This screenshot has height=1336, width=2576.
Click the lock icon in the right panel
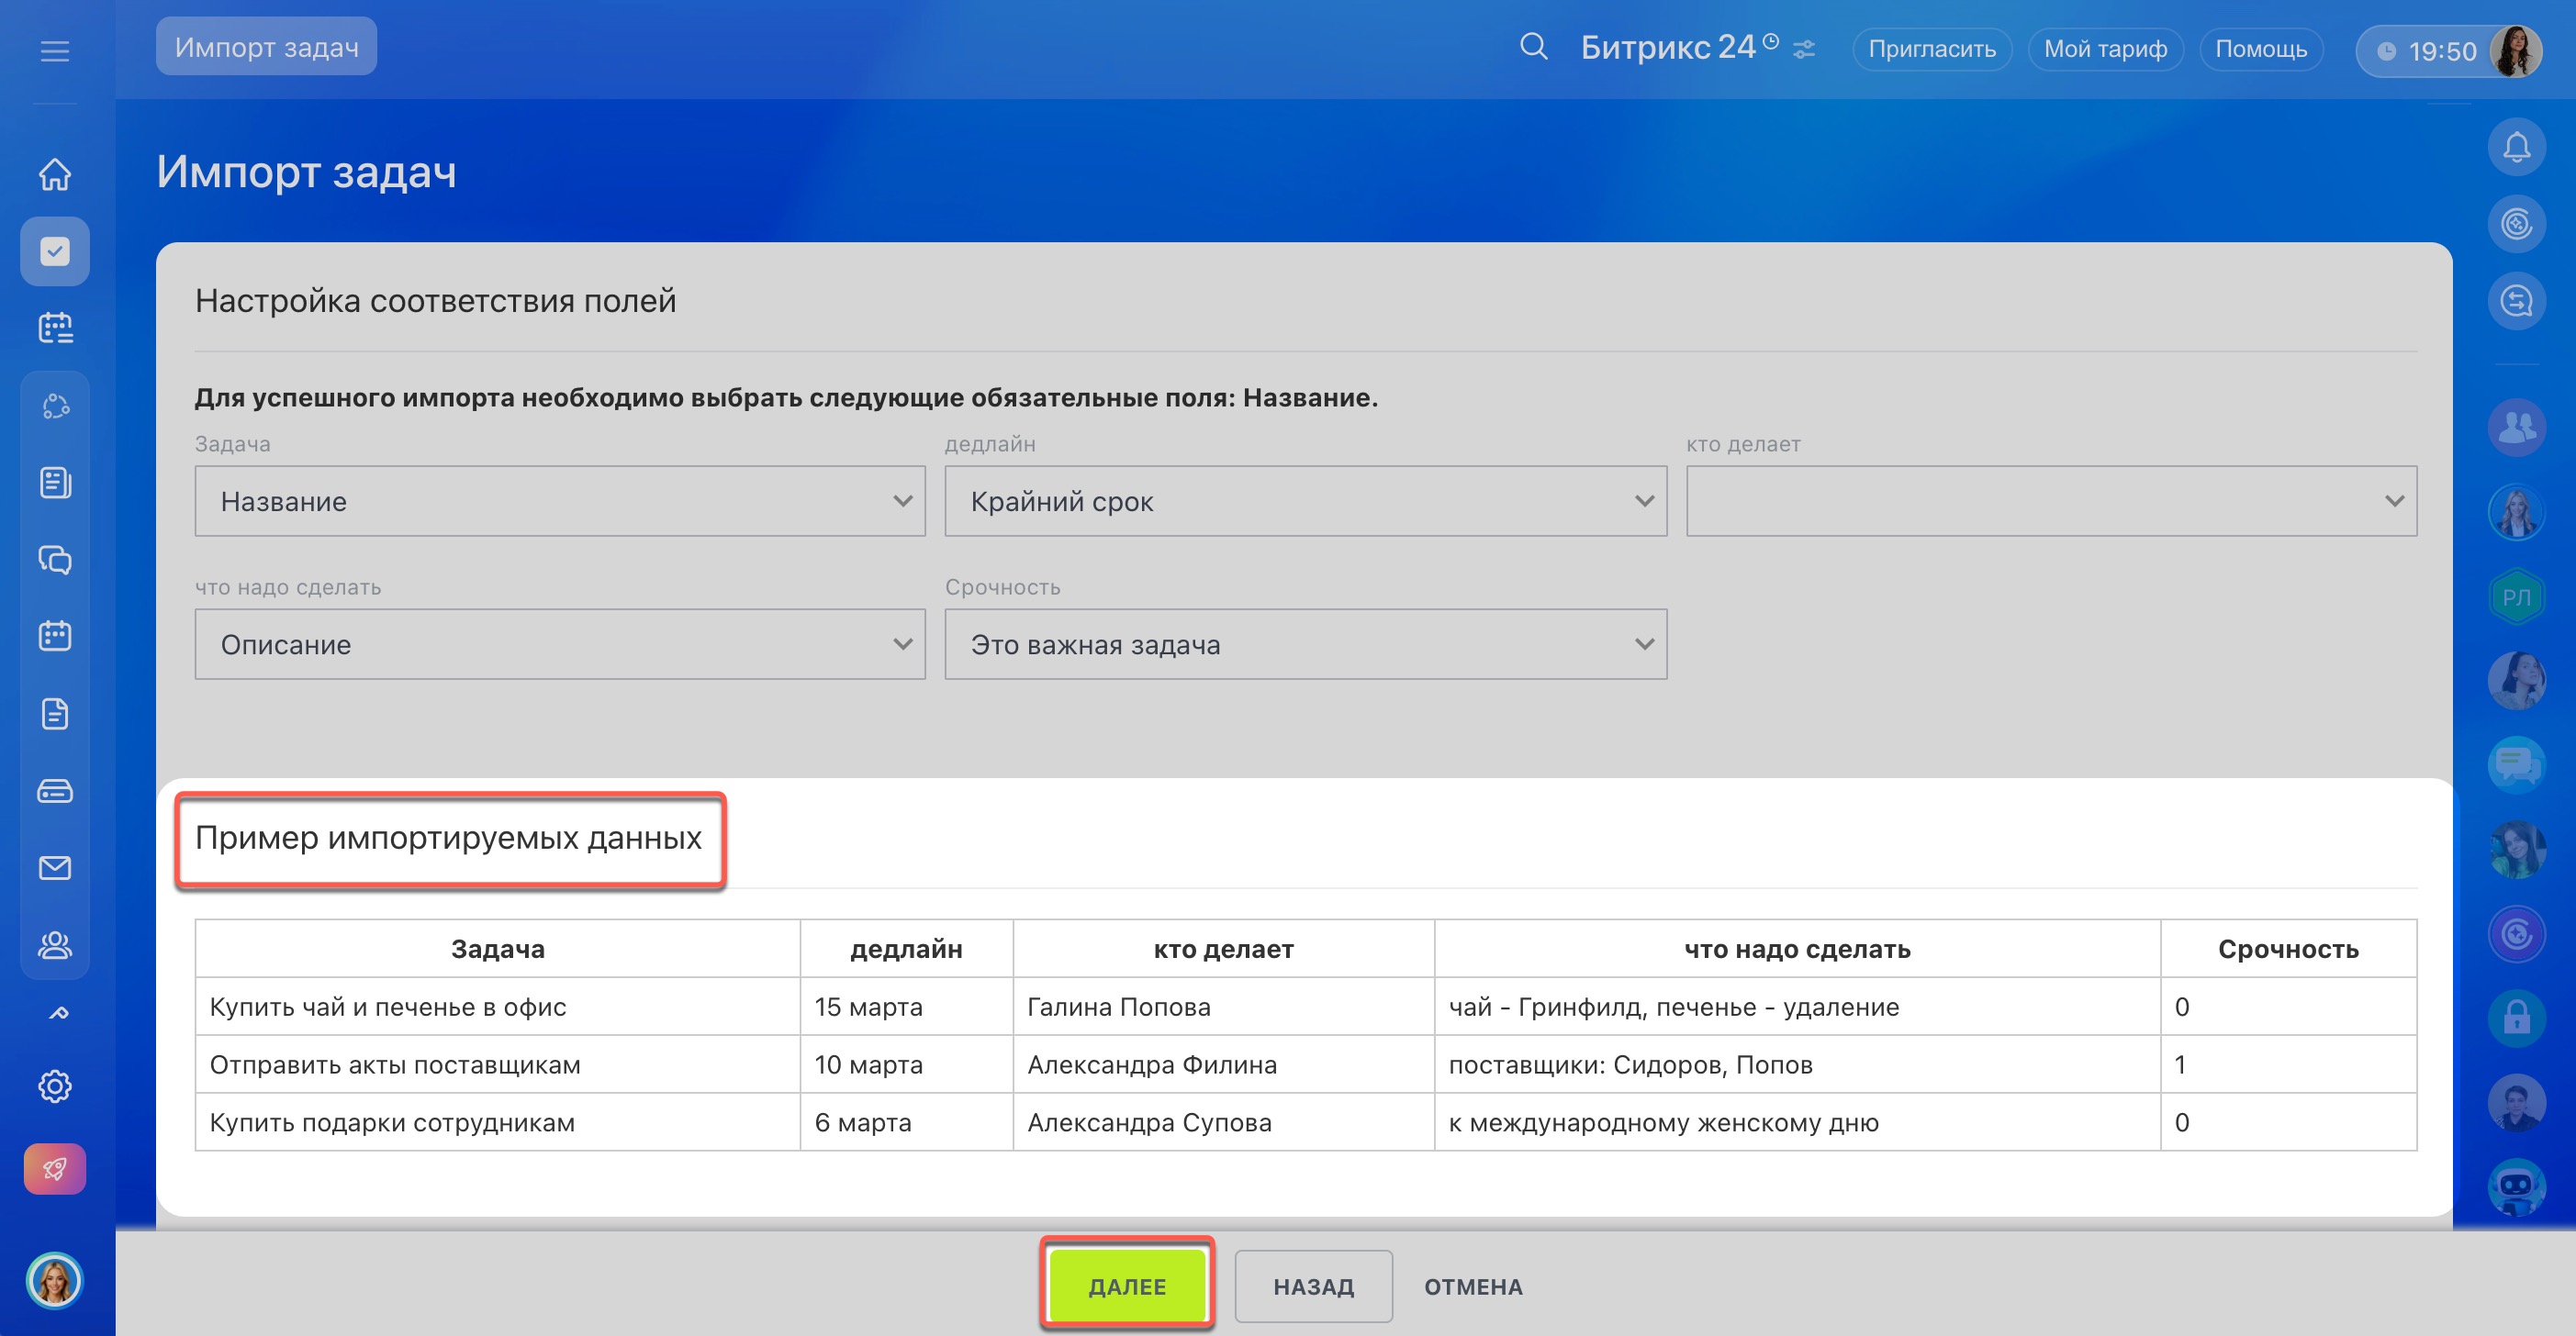click(2516, 1019)
